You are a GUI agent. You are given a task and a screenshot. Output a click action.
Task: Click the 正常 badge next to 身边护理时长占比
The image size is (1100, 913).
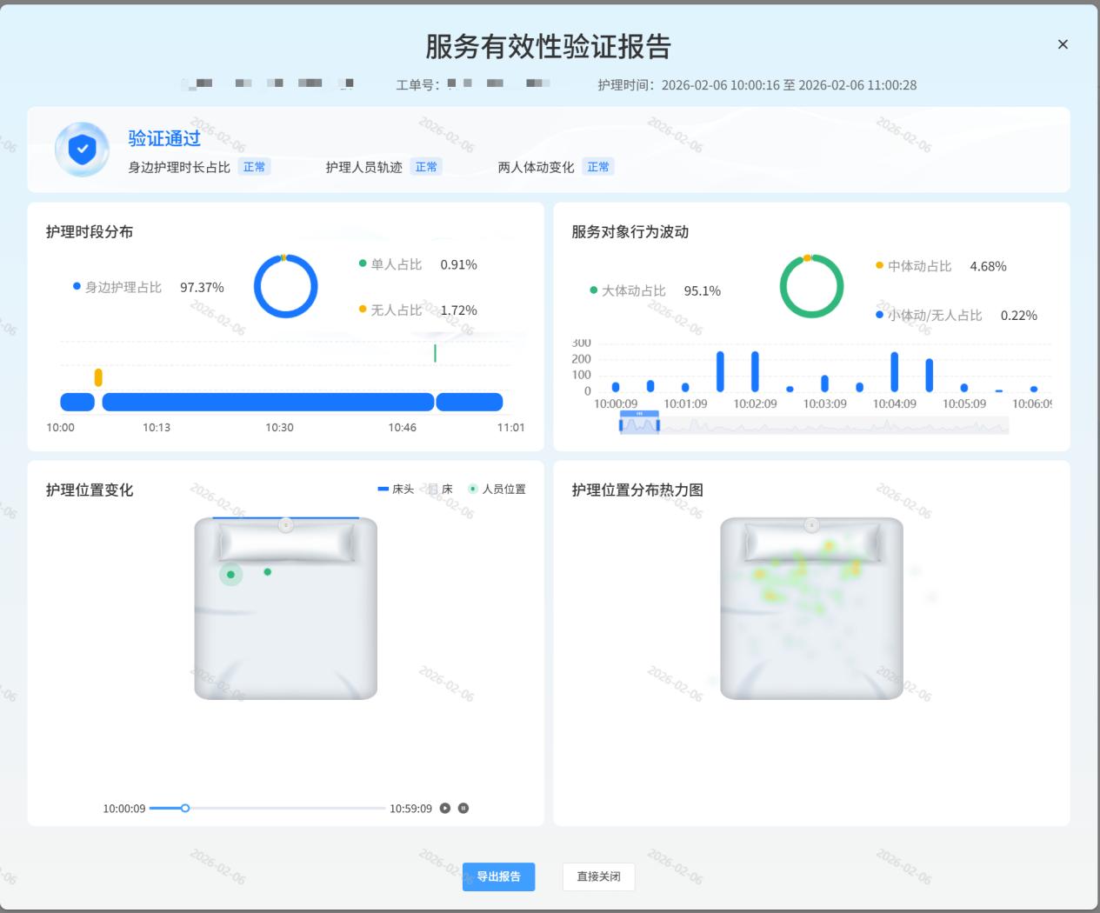(255, 167)
